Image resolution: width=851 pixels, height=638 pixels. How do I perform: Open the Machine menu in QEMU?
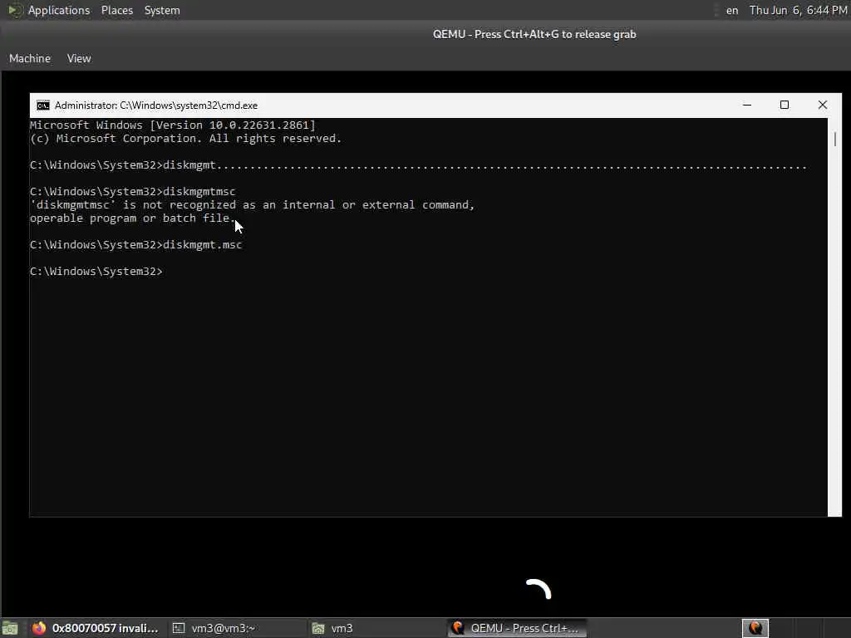point(30,58)
